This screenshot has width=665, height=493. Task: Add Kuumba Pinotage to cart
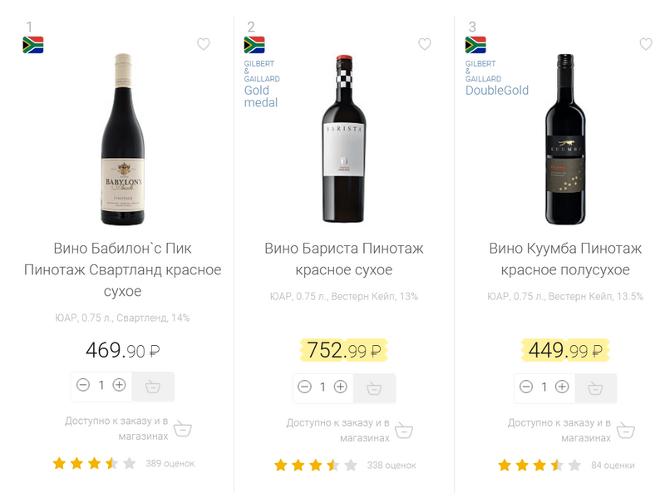pos(596,387)
